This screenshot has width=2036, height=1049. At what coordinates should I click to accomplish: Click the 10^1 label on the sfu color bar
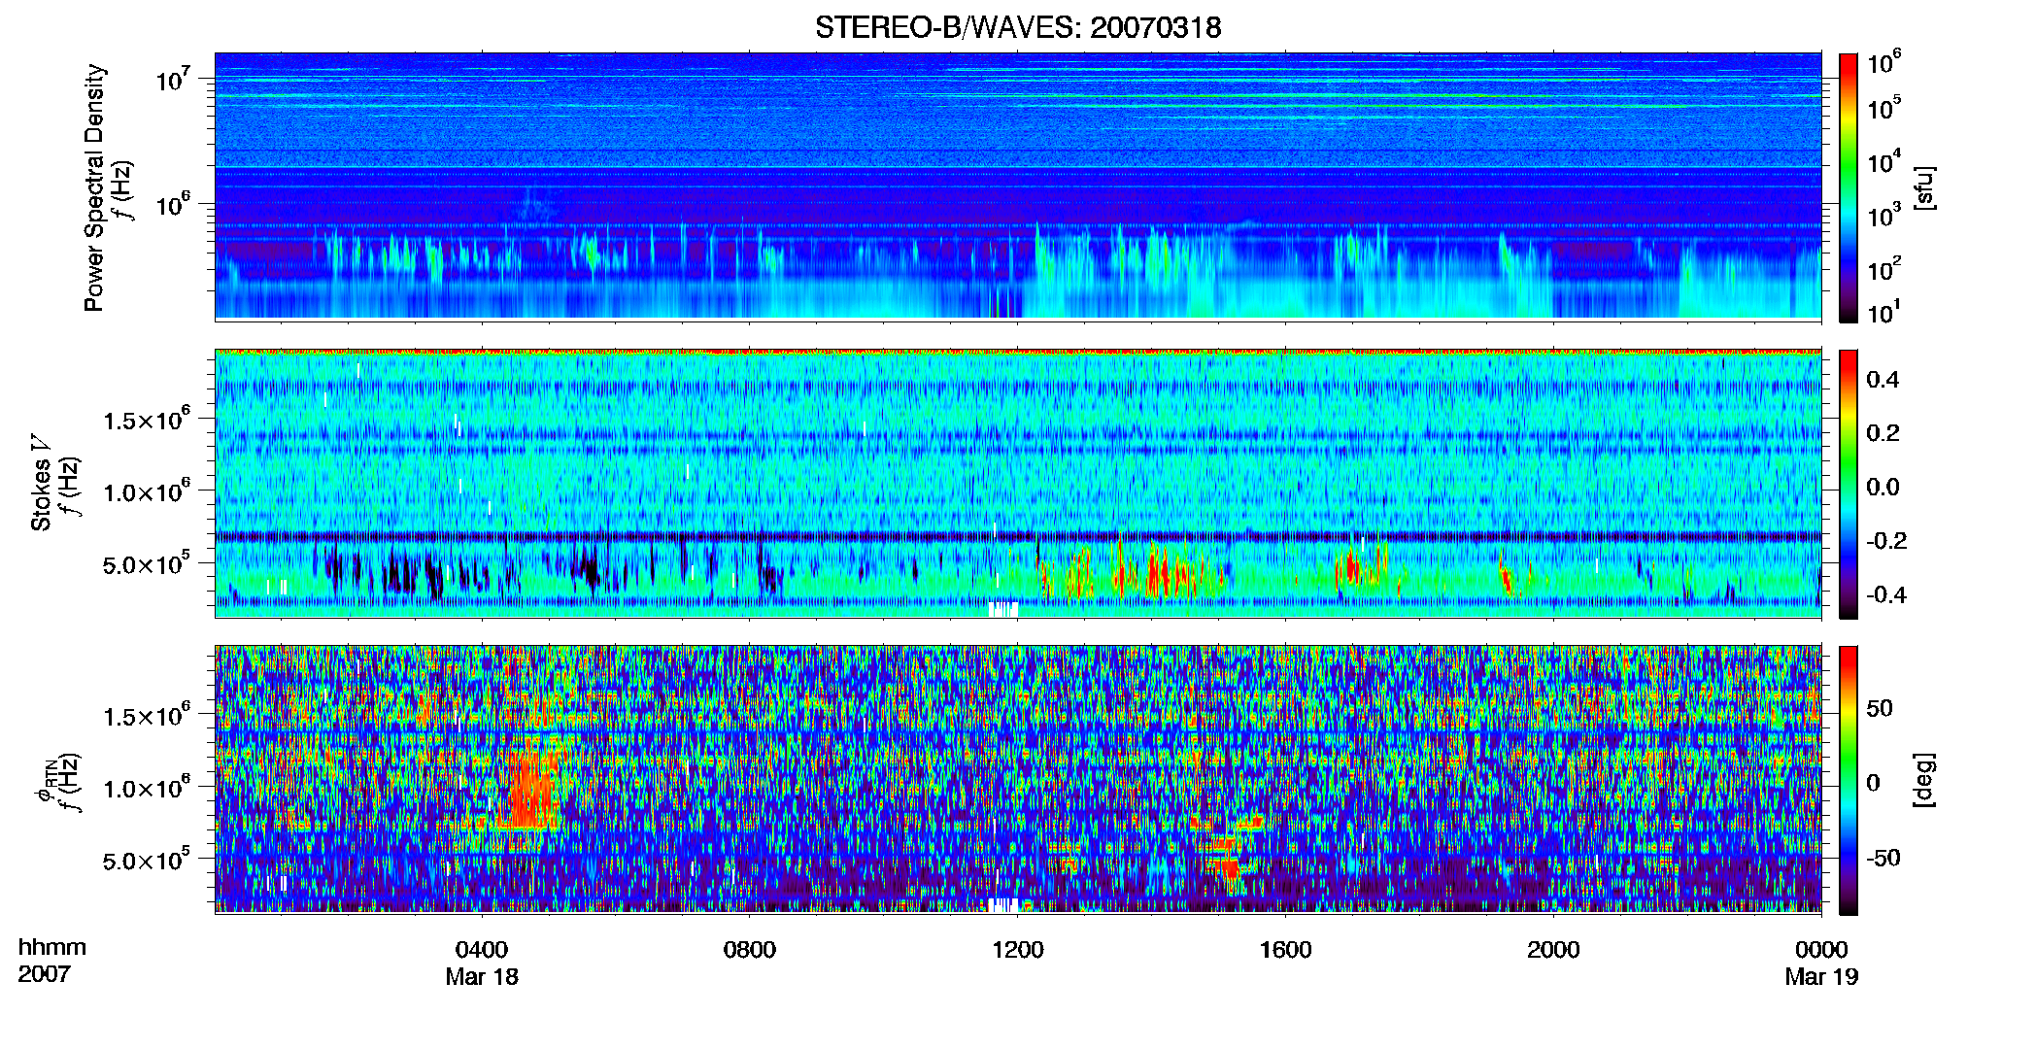click(1884, 313)
